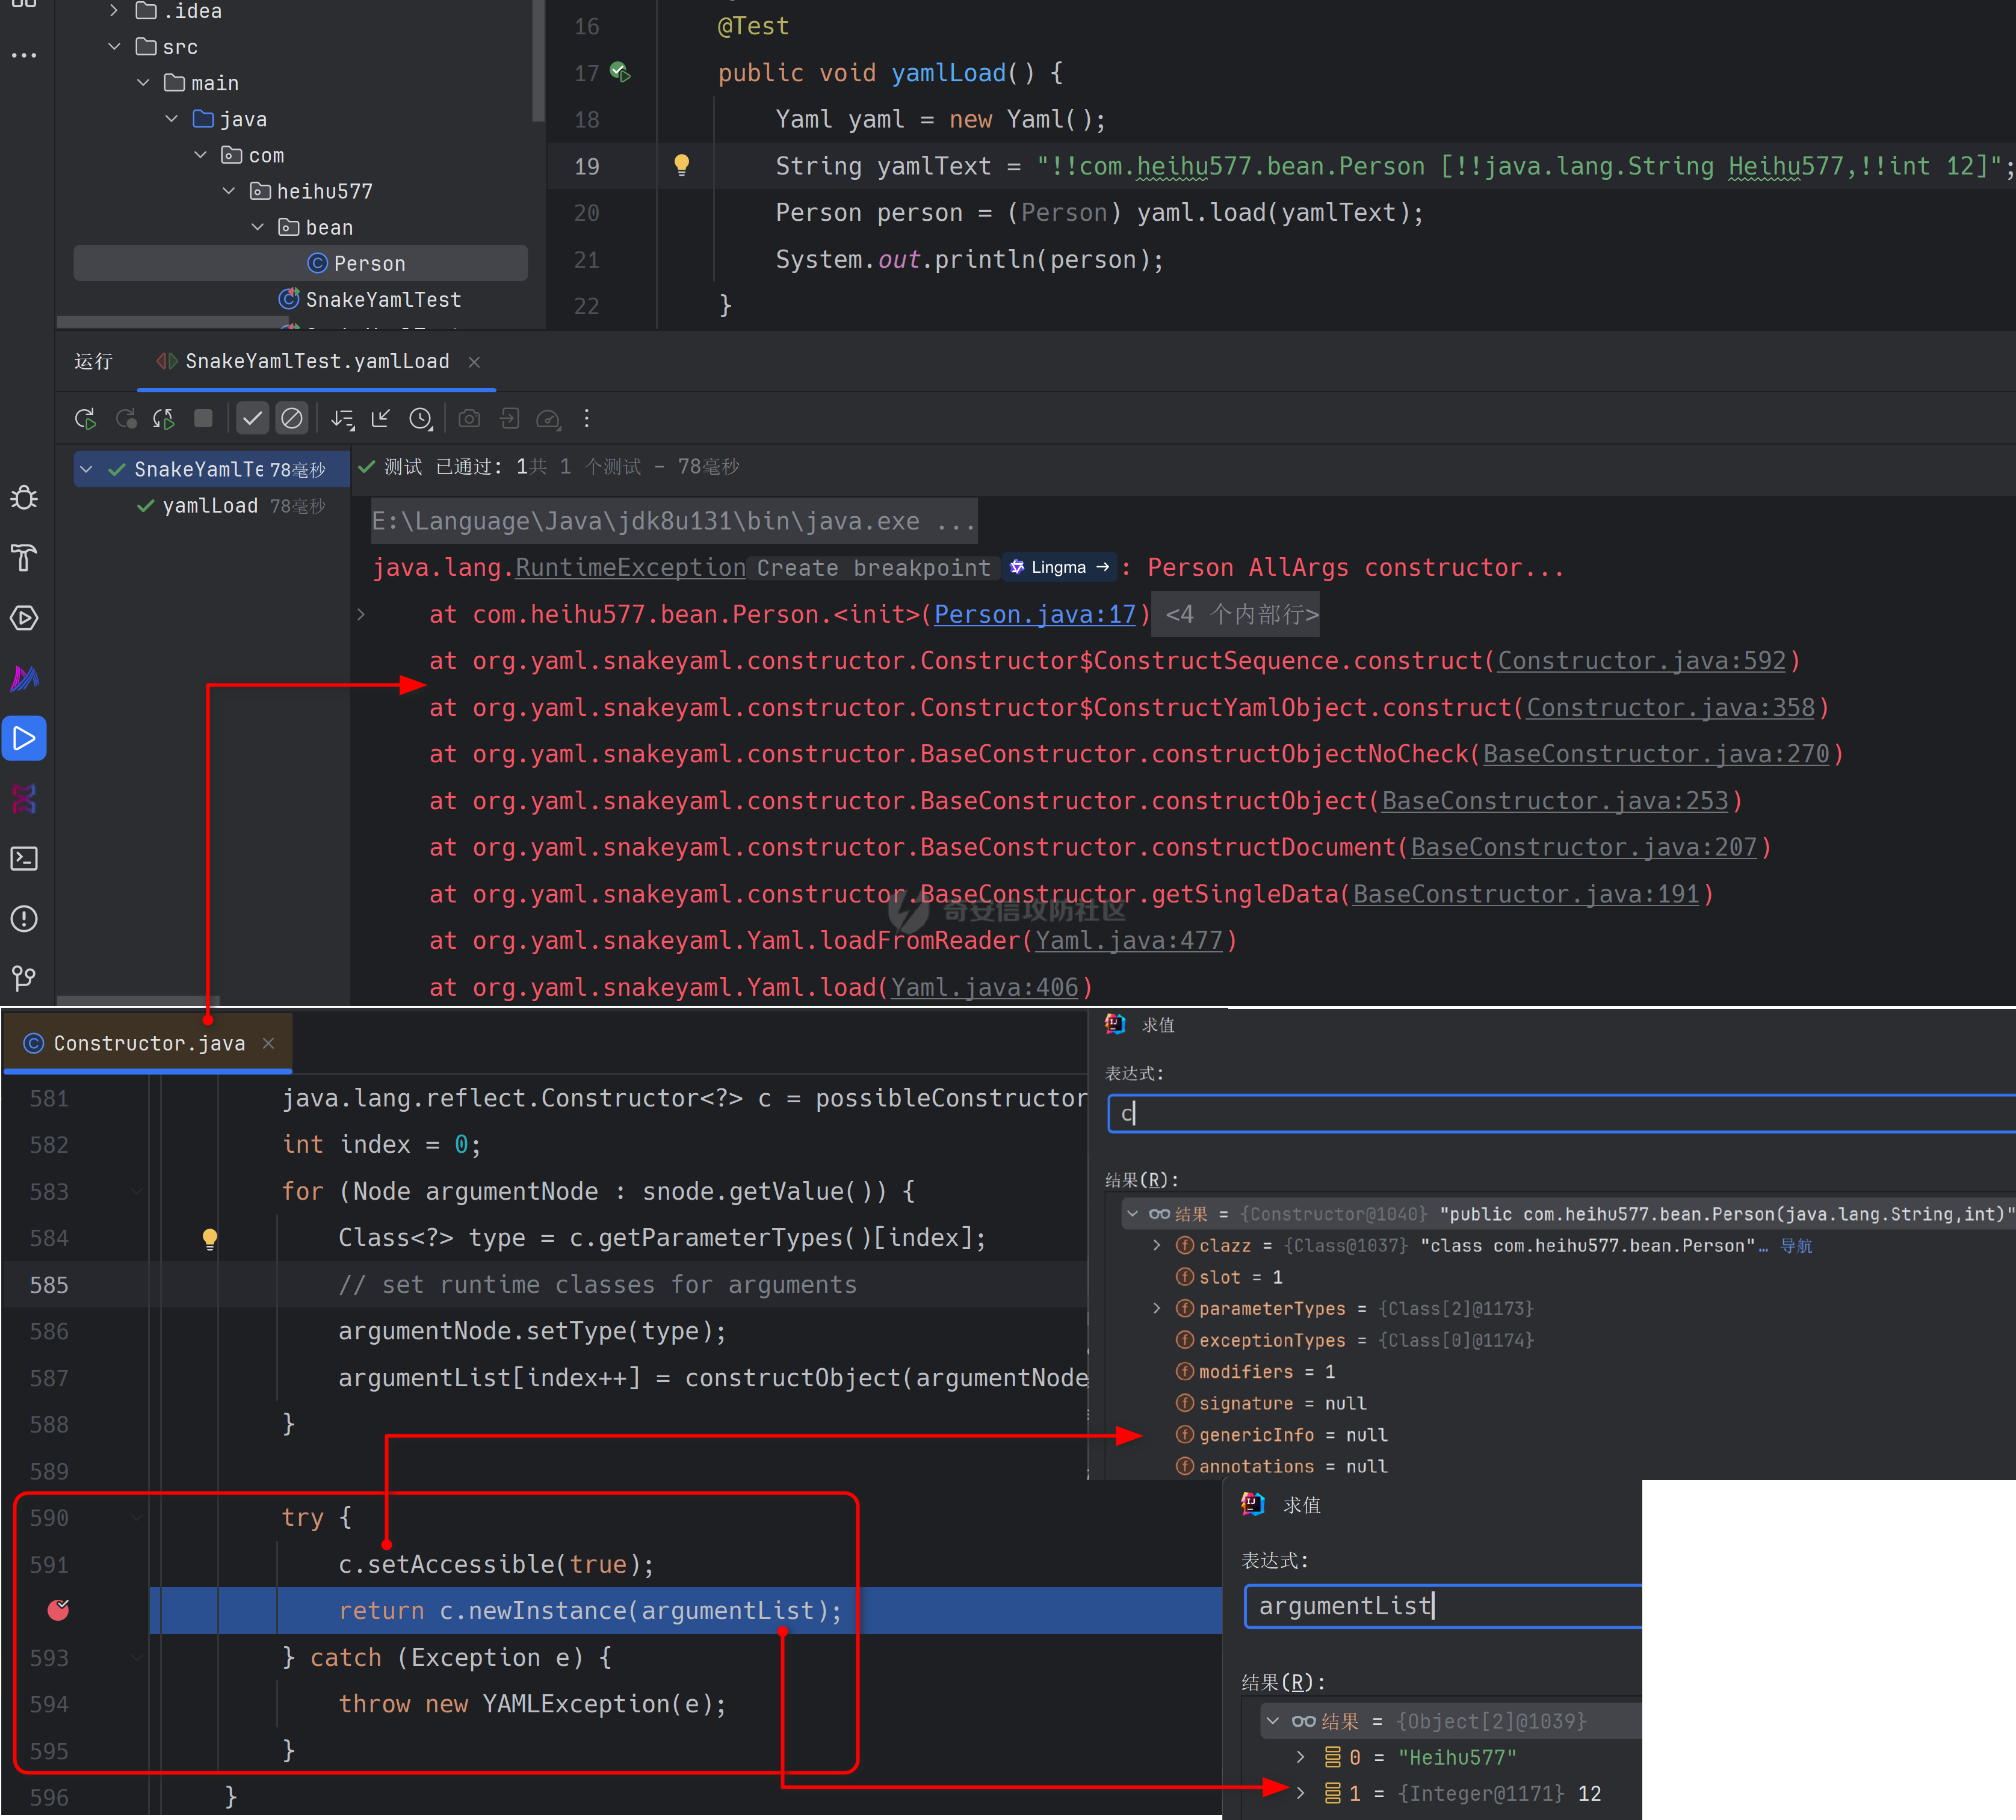
Task: Collapse the main folder
Action: point(143,83)
